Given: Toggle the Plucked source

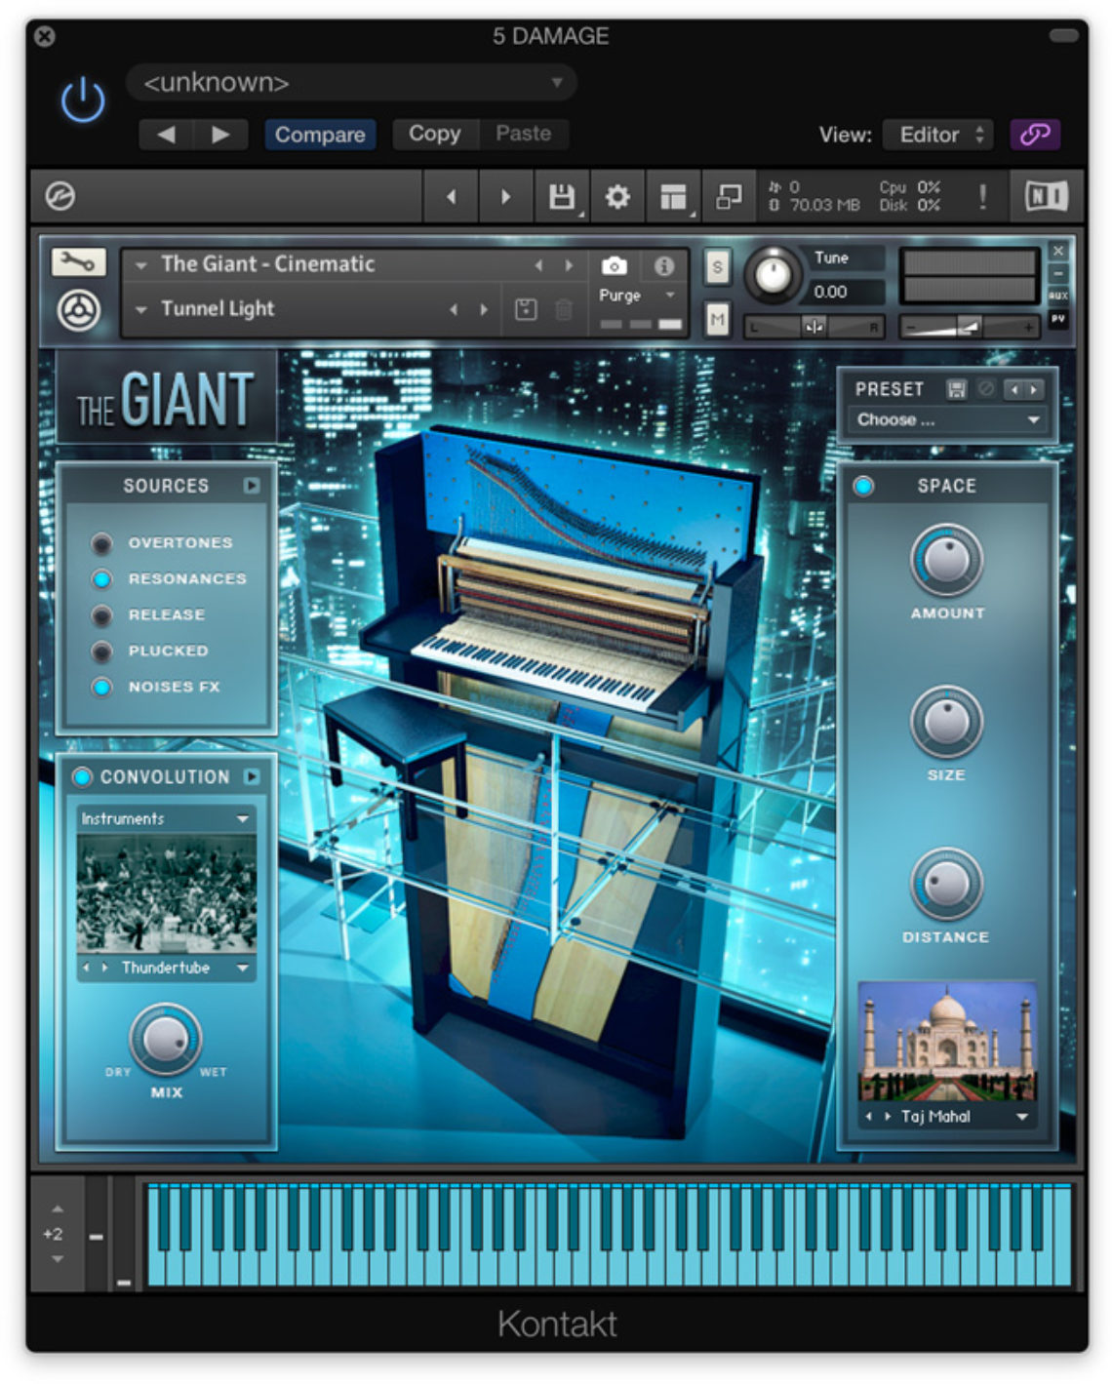Looking at the screenshot, I should pyautogui.click(x=101, y=652).
